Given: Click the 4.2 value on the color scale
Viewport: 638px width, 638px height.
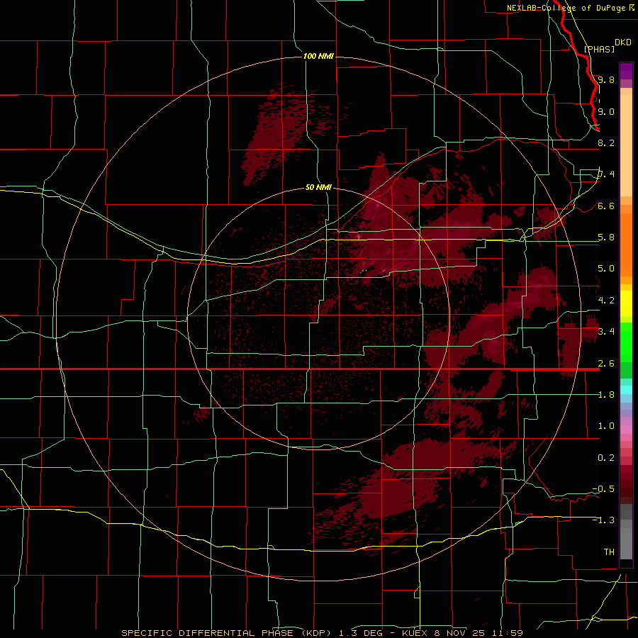Looking at the screenshot, I should click(x=606, y=301).
